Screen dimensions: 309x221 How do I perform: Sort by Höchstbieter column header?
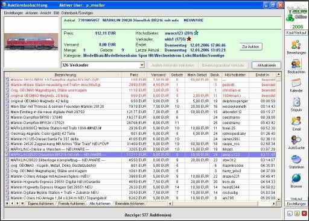235,75
